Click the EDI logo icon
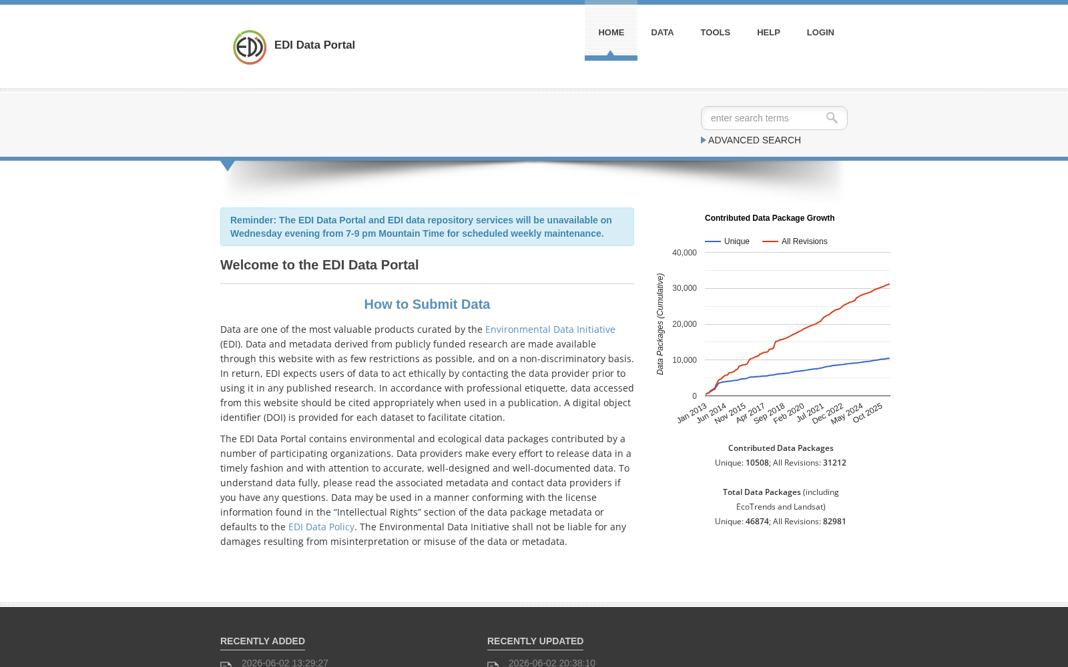Image resolution: width=1068 pixels, height=667 pixels. pyautogui.click(x=250, y=47)
